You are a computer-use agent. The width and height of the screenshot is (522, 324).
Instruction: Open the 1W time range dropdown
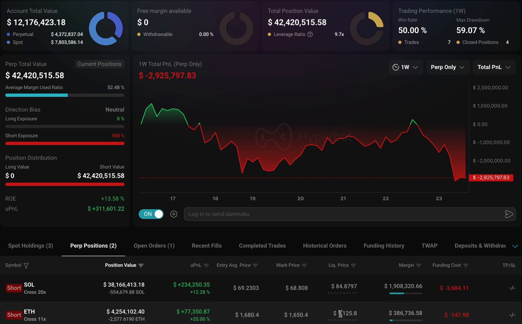click(x=406, y=67)
